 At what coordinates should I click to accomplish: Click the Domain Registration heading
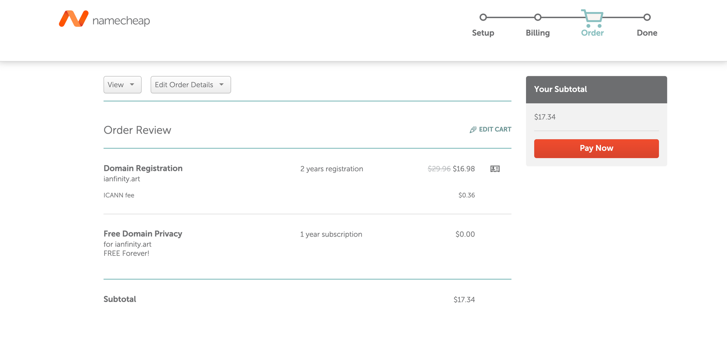point(143,168)
